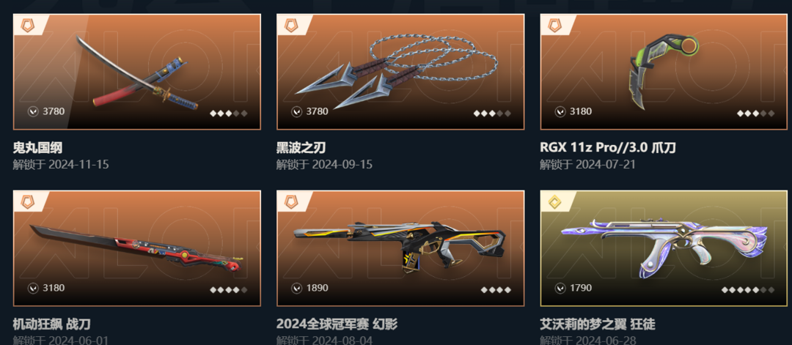Screen dimensions: 792x345
Task: Click the tier badge on 2024全球冠军赛 幻影 card
Action: coord(291,201)
